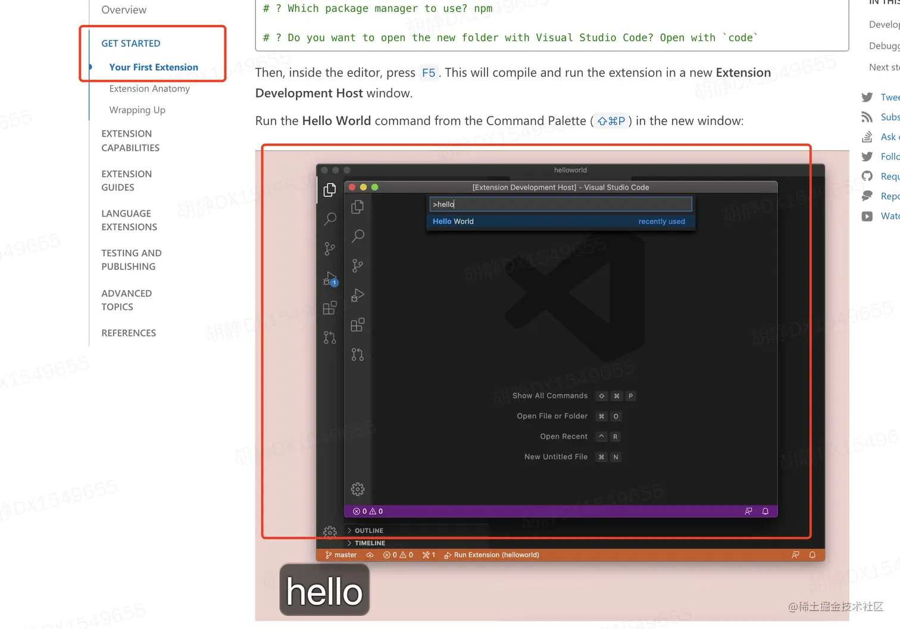Click "Show All Commands" hint text

550,396
